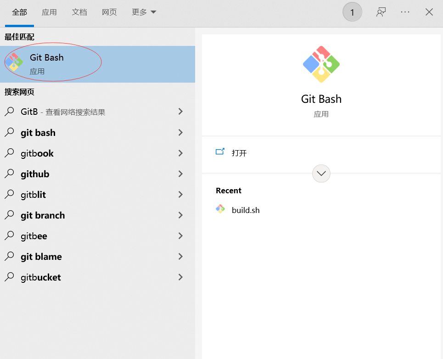Image resolution: width=443 pixels, height=359 pixels.
Task: Switch to the 应用 tab
Action: point(49,12)
